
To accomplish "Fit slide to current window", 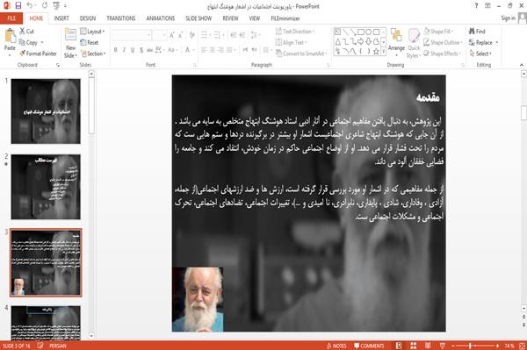I will pyautogui.click(x=522, y=346).
